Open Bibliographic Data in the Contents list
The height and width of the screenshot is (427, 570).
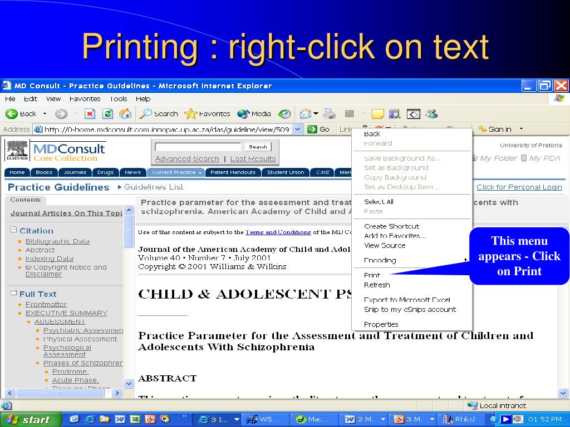click(57, 241)
